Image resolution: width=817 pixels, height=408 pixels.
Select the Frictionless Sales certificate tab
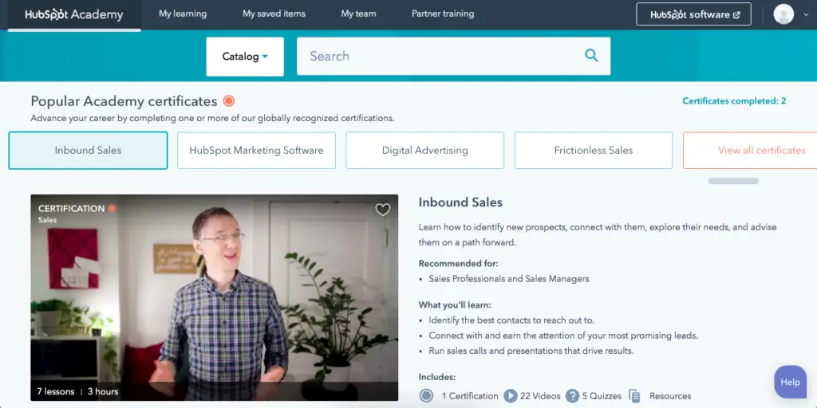click(594, 151)
